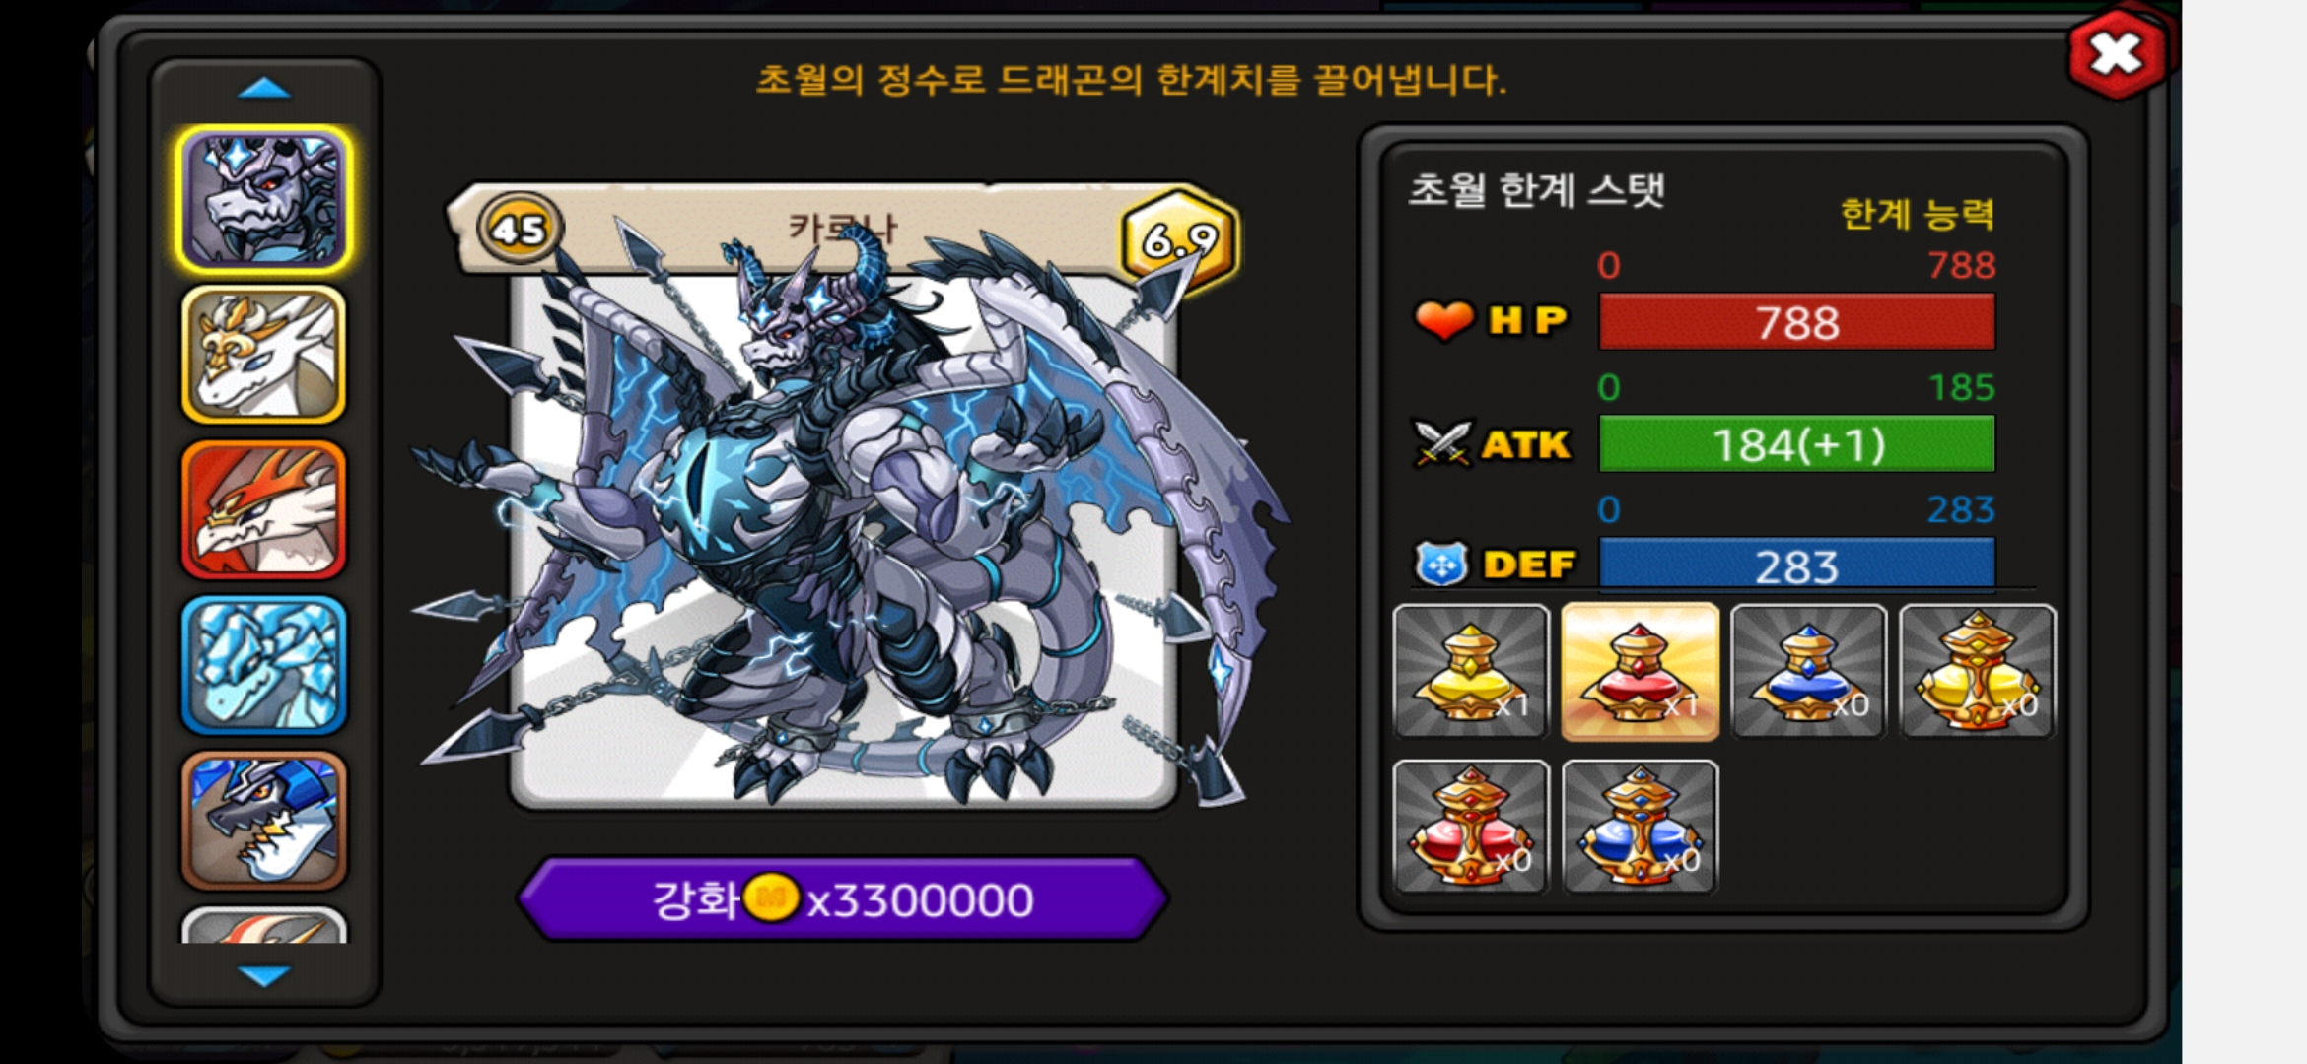This screenshot has height=1064, width=2307.
Task: Click the up arrow above dragon list
Action: point(264,89)
